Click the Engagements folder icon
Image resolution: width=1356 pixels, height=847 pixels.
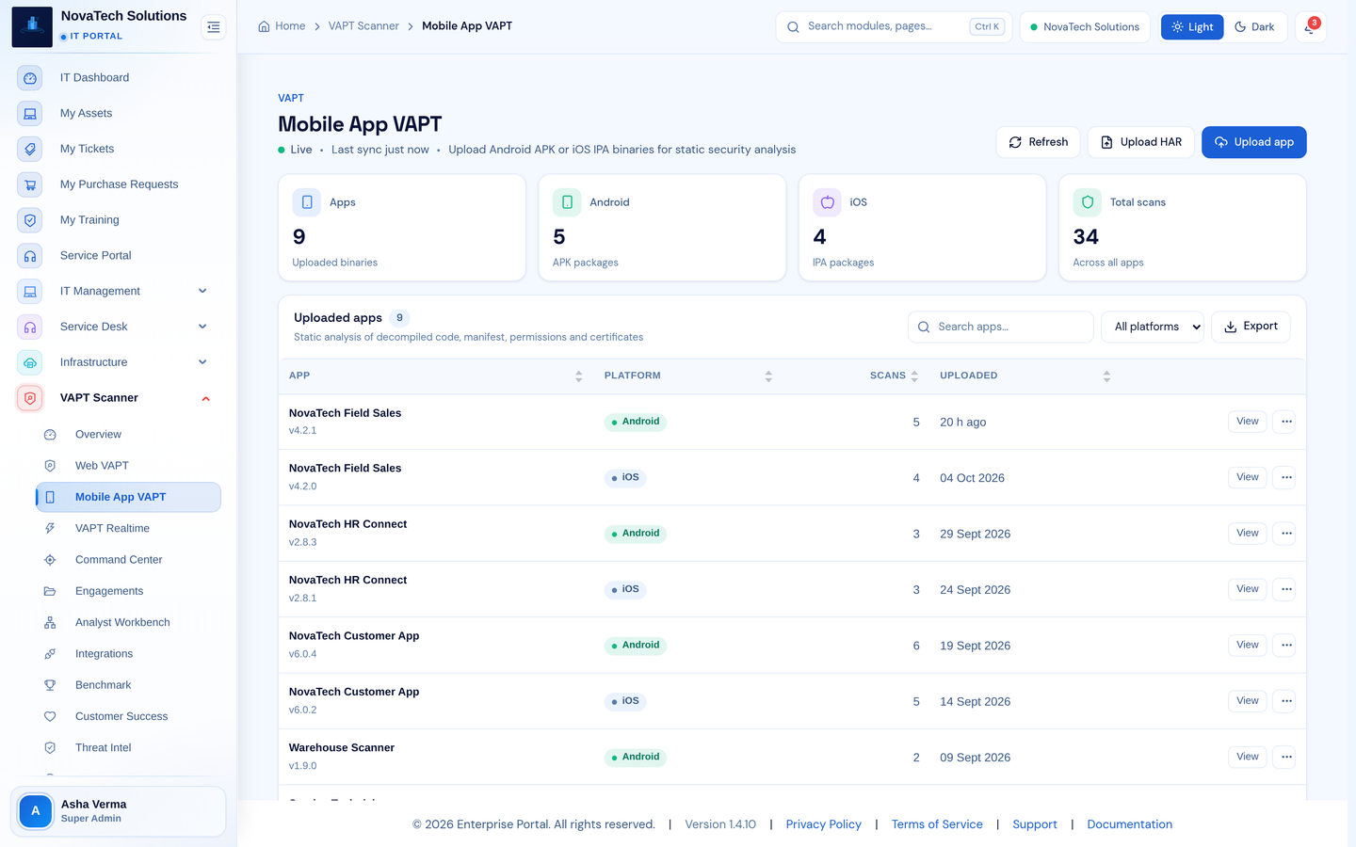click(x=50, y=591)
